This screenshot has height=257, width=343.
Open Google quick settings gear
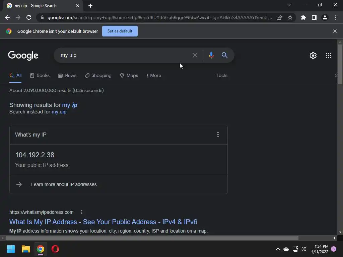point(313,56)
